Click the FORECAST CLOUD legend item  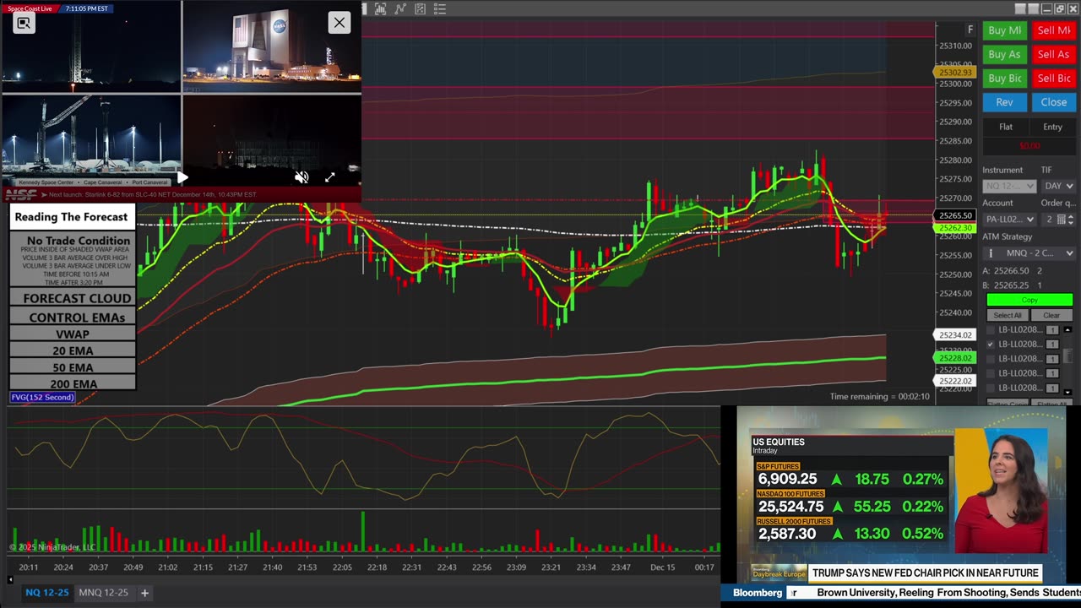(73, 298)
